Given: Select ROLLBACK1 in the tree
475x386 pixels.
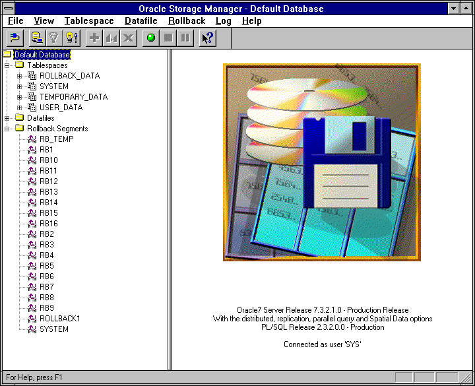Looking at the screenshot, I should 59,319.
